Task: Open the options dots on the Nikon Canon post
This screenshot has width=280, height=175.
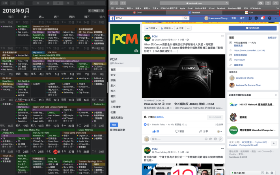Action: pos(222,36)
